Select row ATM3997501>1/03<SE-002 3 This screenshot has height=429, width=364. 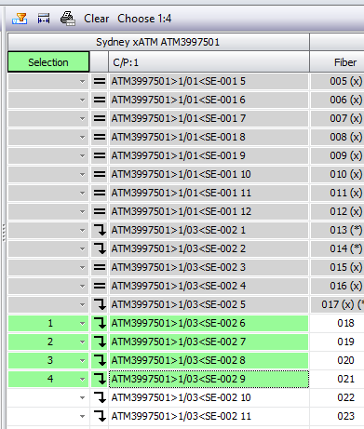(x=209, y=267)
